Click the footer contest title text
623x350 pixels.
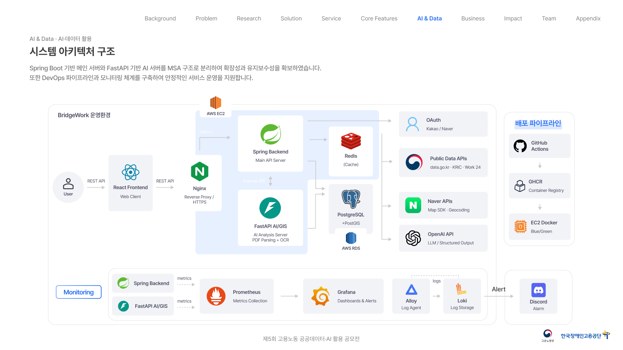pos(311,339)
